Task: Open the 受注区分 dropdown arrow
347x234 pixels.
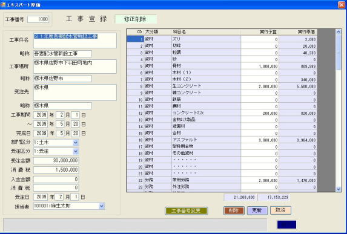Action: (76, 151)
